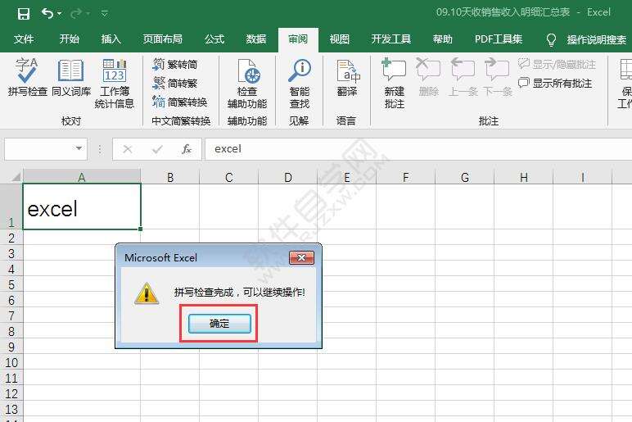
Task: Switch to the 数据 ribbon tab
Action: (256, 39)
